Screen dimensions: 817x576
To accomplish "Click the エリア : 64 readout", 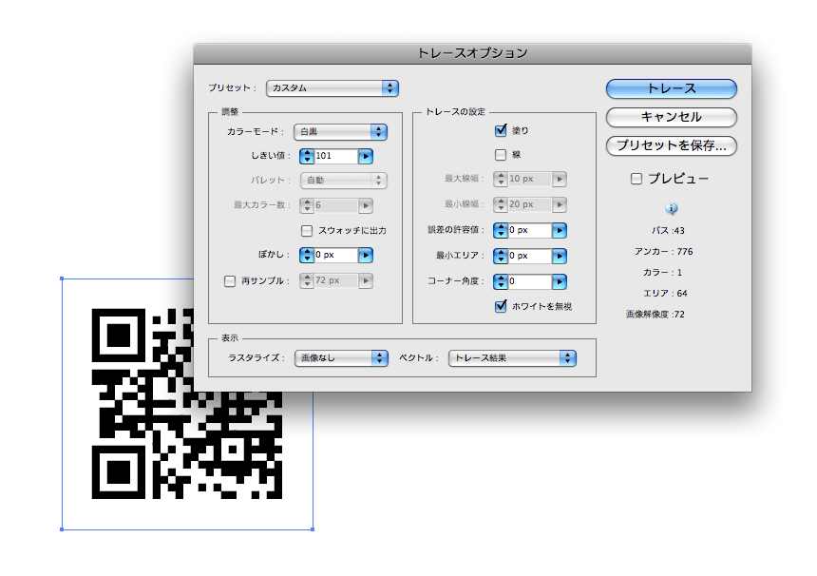I will (x=665, y=294).
